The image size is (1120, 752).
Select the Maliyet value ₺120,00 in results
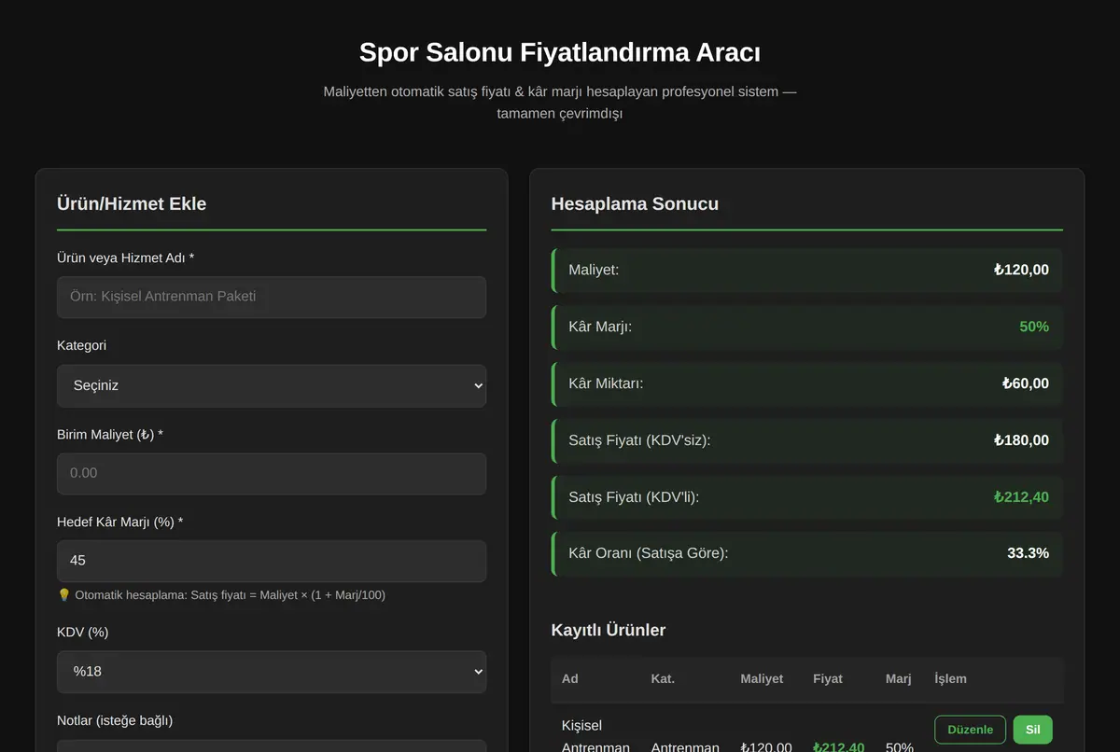tap(1021, 270)
